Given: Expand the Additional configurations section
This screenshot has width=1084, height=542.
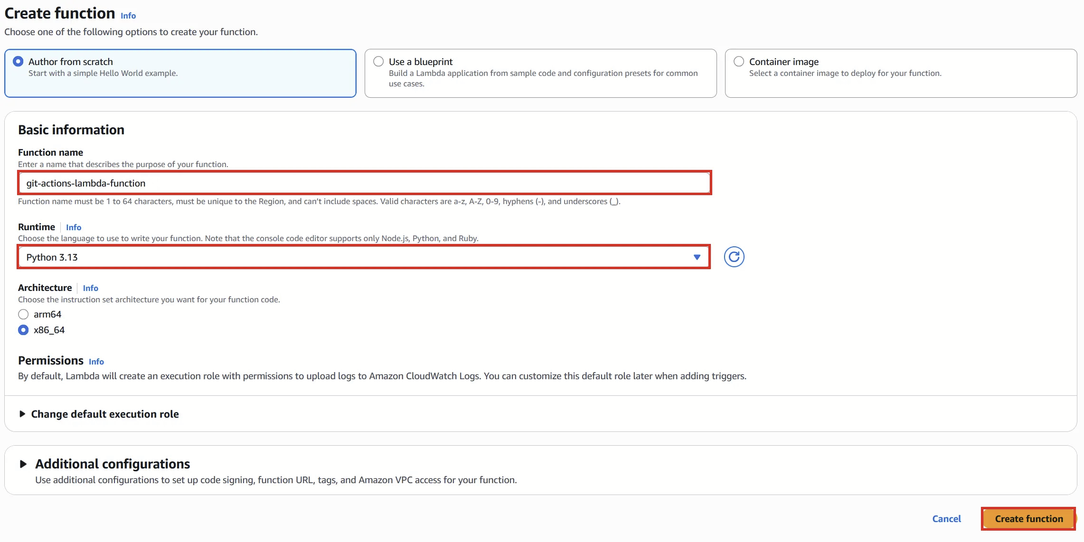Looking at the screenshot, I should [x=112, y=464].
